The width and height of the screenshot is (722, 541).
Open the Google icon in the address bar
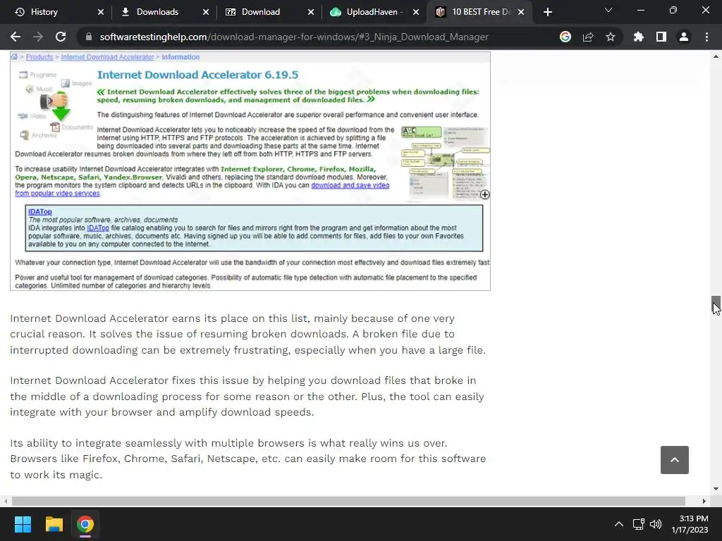coord(565,37)
